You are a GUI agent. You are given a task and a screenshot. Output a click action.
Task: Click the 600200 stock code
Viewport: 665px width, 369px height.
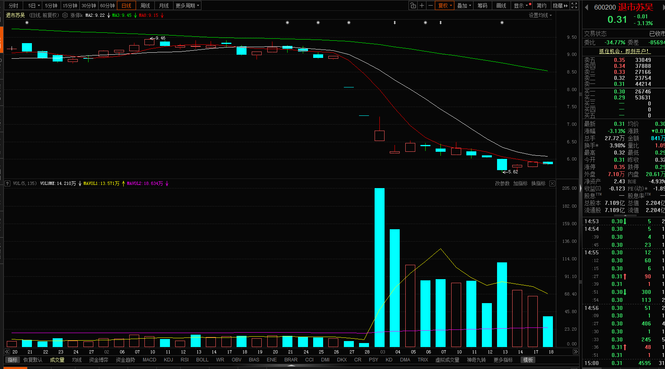(x=605, y=7)
